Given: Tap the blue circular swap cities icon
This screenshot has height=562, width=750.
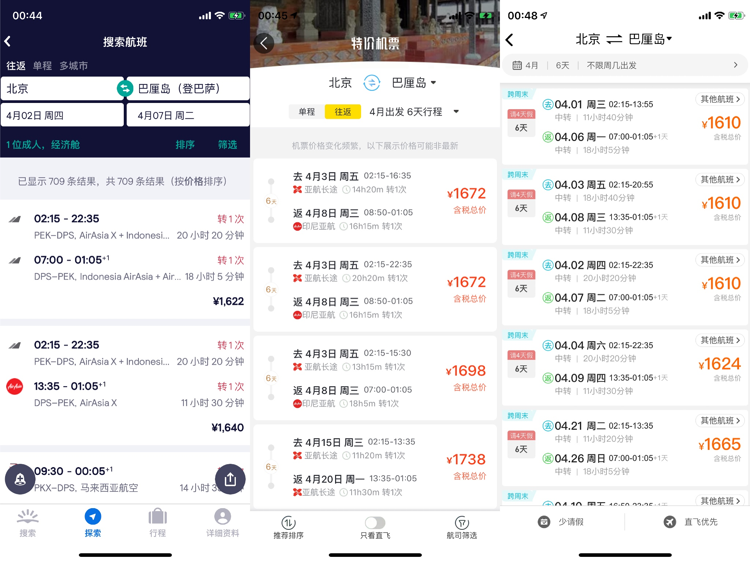Looking at the screenshot, I should (x=372, y=83).
